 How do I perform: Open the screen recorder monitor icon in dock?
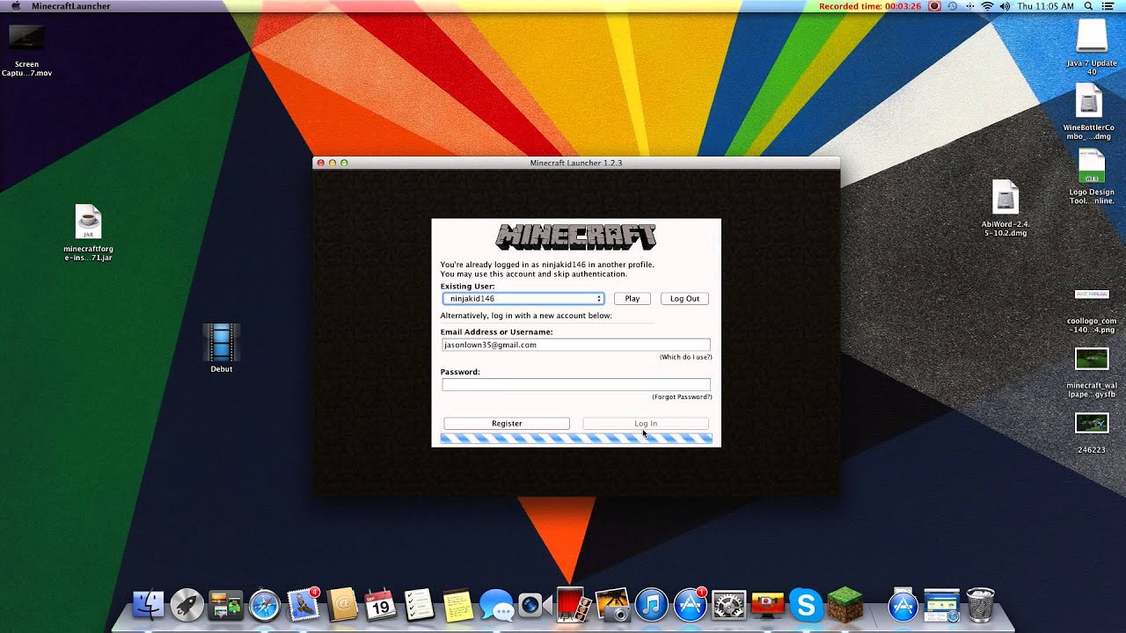(x=768, y=606)
